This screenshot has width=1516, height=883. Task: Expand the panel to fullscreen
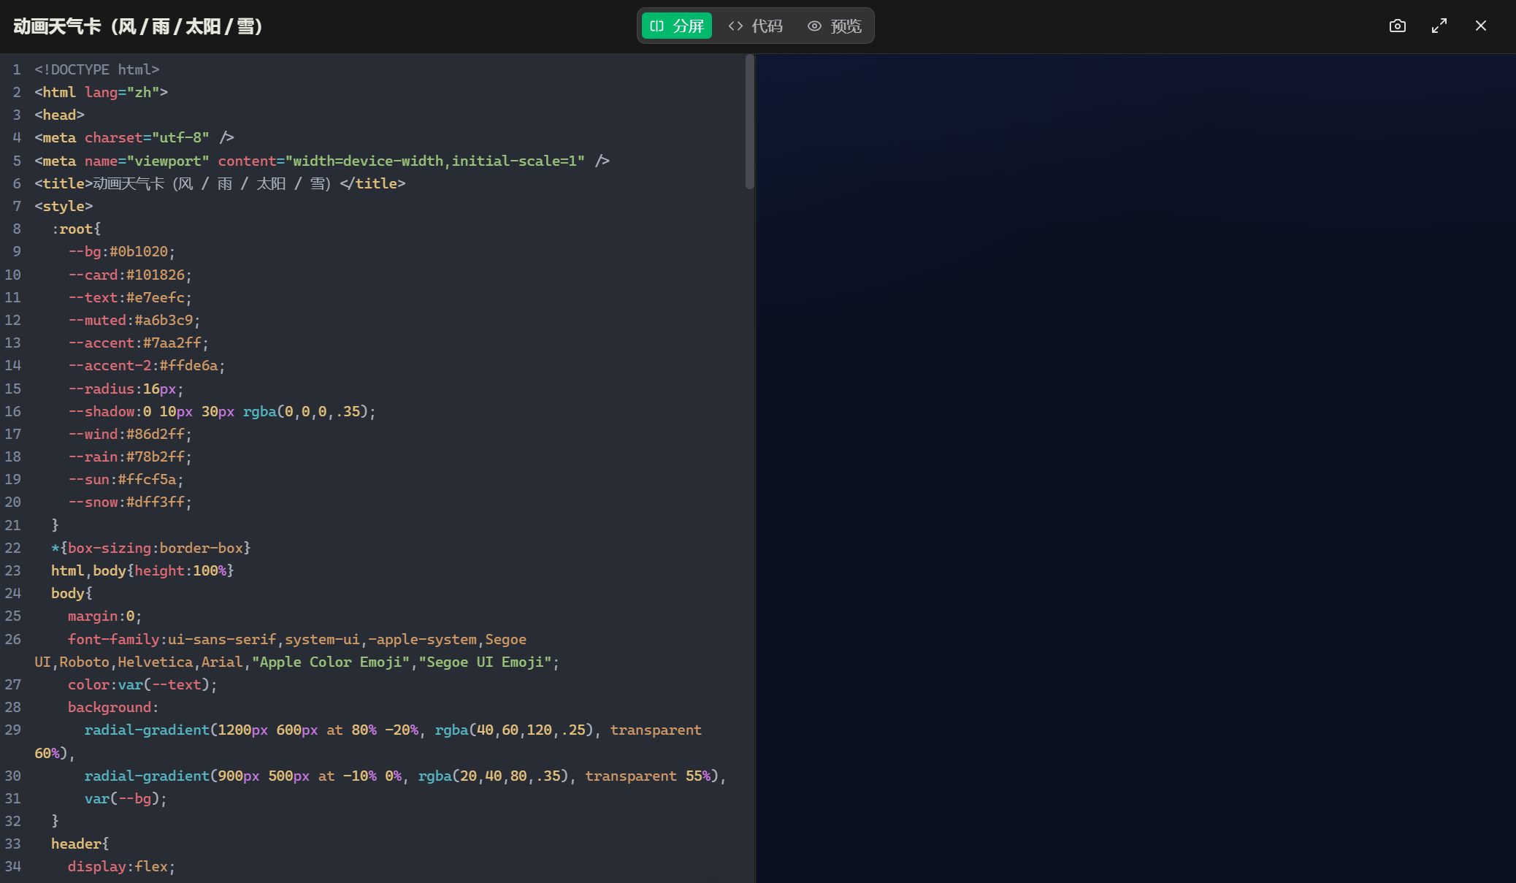tap(1439, 26)
